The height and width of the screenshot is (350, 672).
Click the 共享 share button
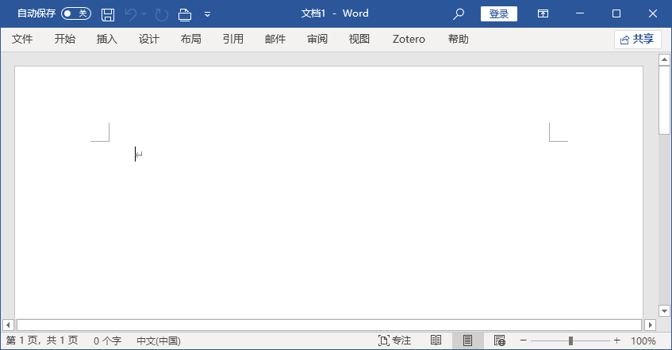(x=637, y=40)
